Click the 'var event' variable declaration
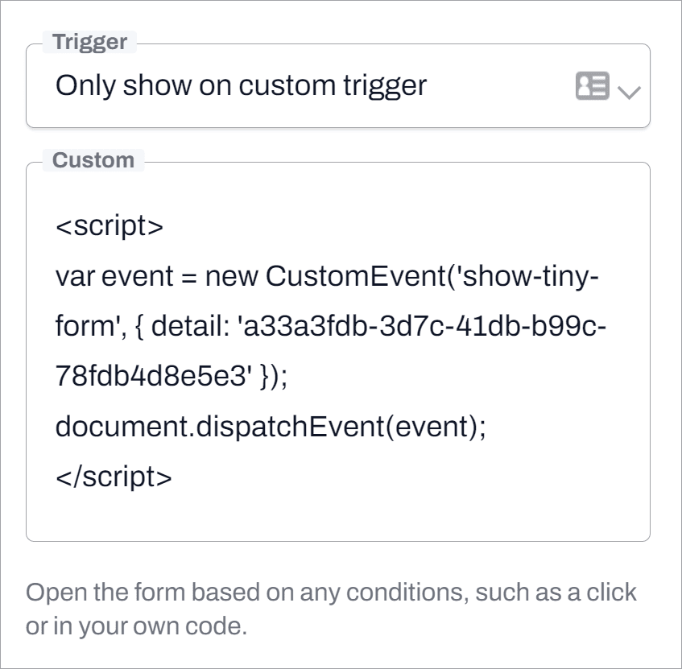682x669 pixels. (97, 276)
